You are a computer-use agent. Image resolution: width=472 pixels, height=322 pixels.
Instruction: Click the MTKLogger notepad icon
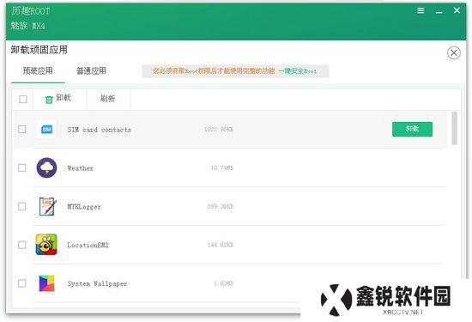47,206
